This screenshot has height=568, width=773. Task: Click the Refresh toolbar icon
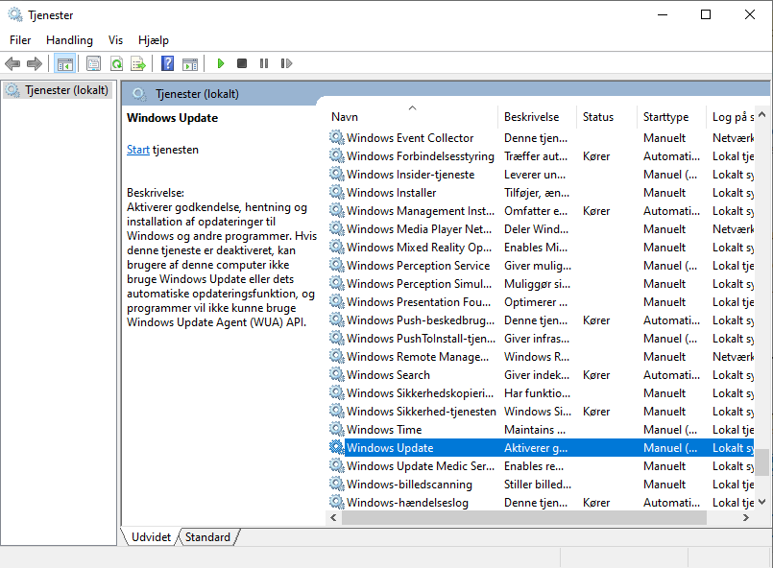(x=116, y=63)
